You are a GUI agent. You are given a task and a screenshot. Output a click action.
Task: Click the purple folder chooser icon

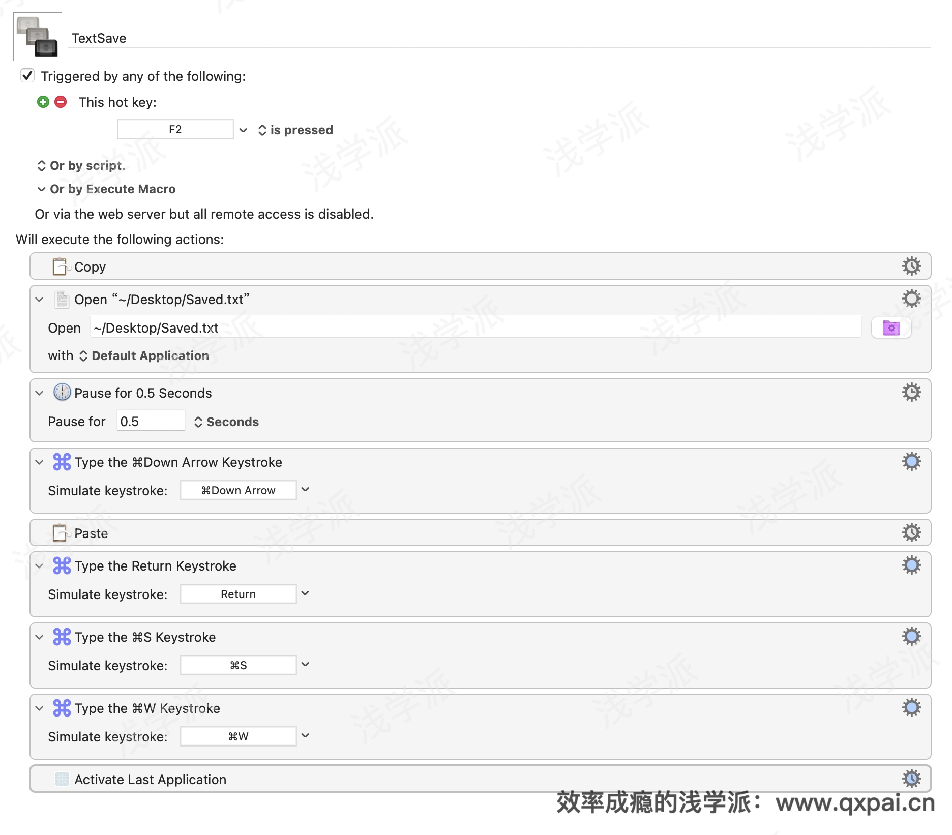(x=891, y=328)
